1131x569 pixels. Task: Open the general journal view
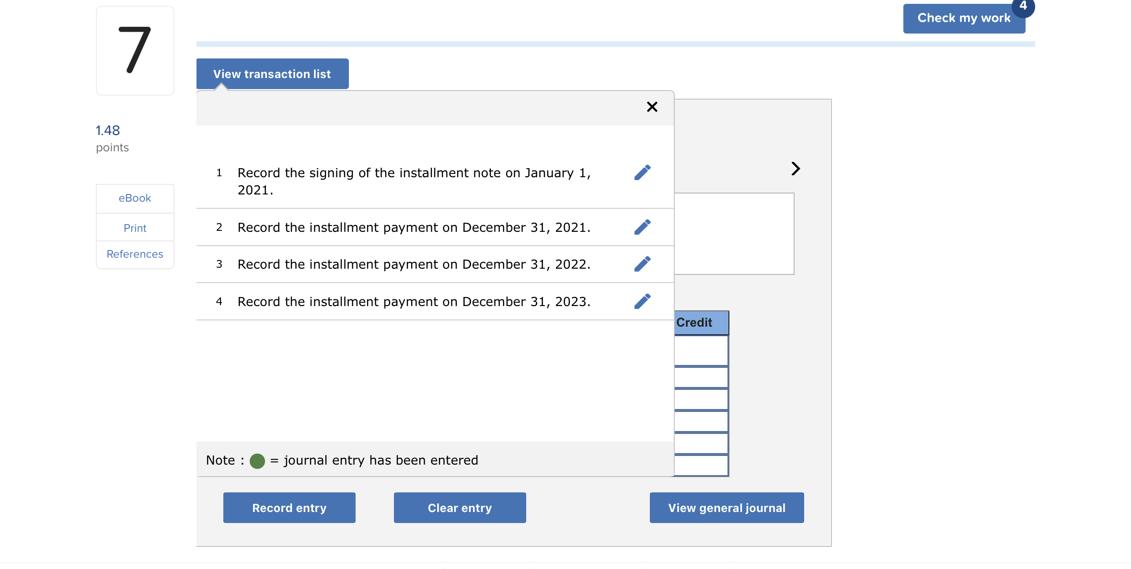click(x=727, y=508)
